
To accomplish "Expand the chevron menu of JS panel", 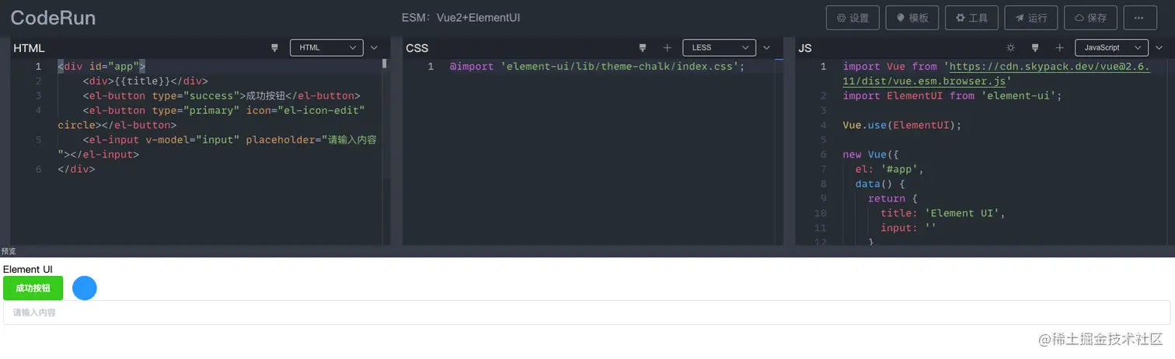I will coord(1159,48).
